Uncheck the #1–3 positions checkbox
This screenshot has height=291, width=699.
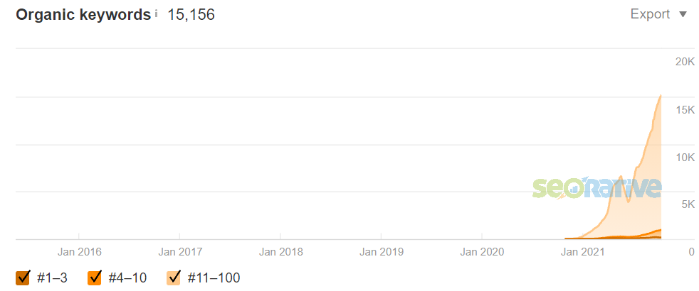tap(22, 278)
